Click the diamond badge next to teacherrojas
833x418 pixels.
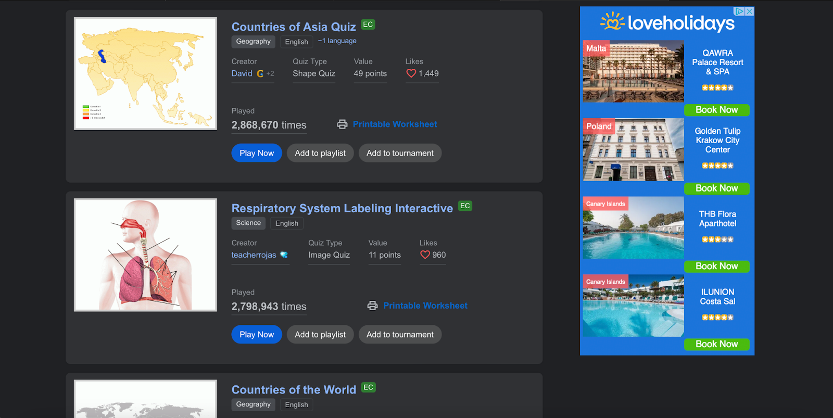pyautogui.click(x=284, y=255)
